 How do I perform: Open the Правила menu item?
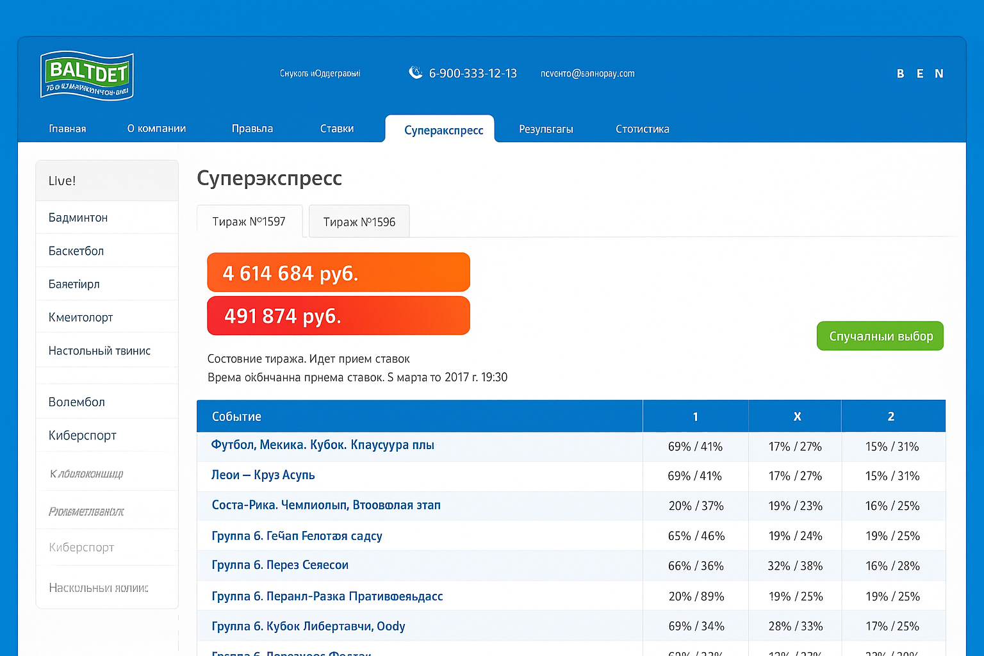click(x=252, y=129)
